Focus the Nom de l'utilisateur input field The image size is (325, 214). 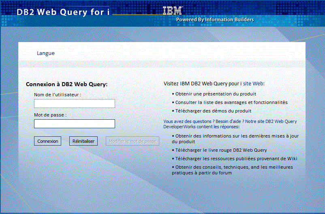[x=75, y=104]
